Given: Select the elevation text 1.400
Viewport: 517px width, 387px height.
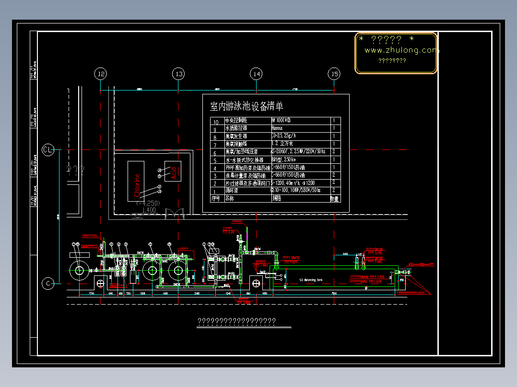Looking at the screenshot, I should coord(149,210).
